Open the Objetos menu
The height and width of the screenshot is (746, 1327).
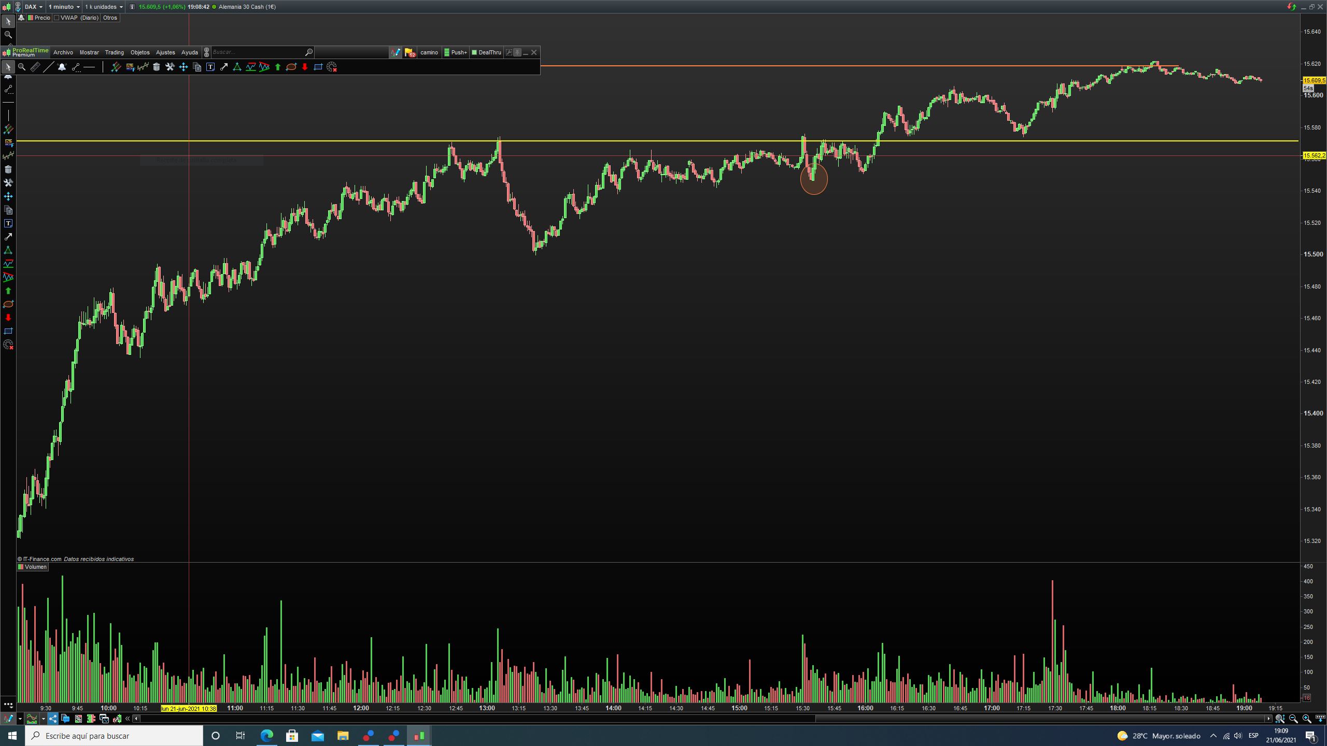[140, 52]
